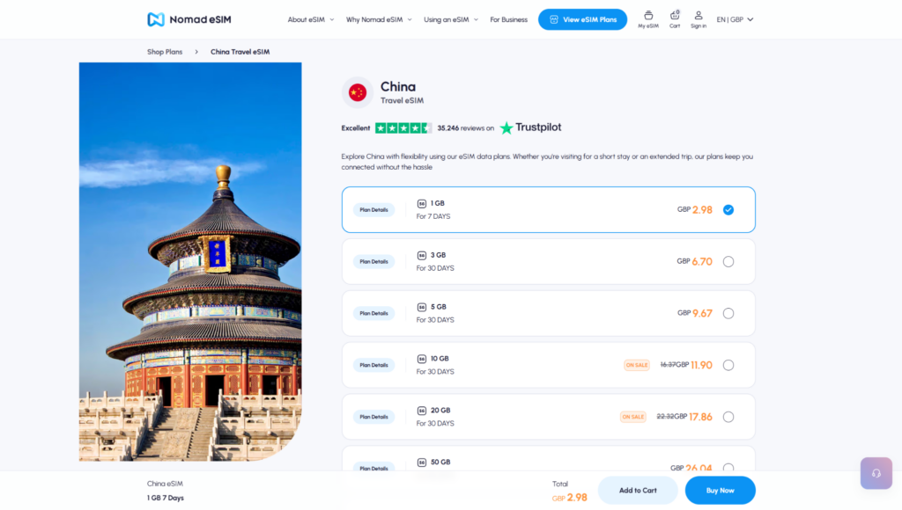Click the ON SALE badge on 10 GB plan
902x510 pixels.
point(636,365)
